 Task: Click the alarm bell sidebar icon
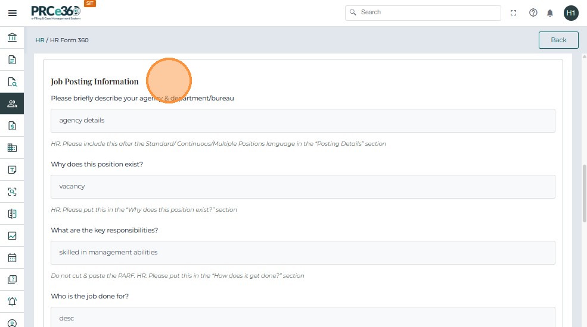[x=12, y=301]
